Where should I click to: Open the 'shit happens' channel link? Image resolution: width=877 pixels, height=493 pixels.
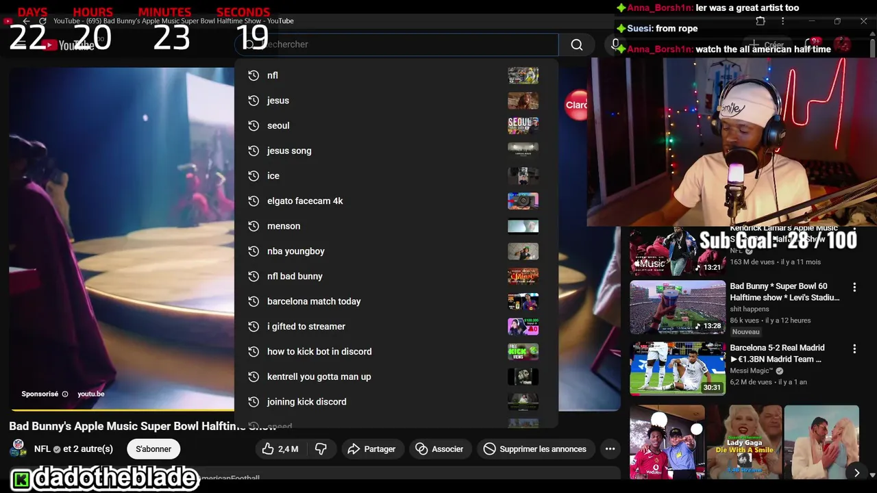click(x=750, y=309)
